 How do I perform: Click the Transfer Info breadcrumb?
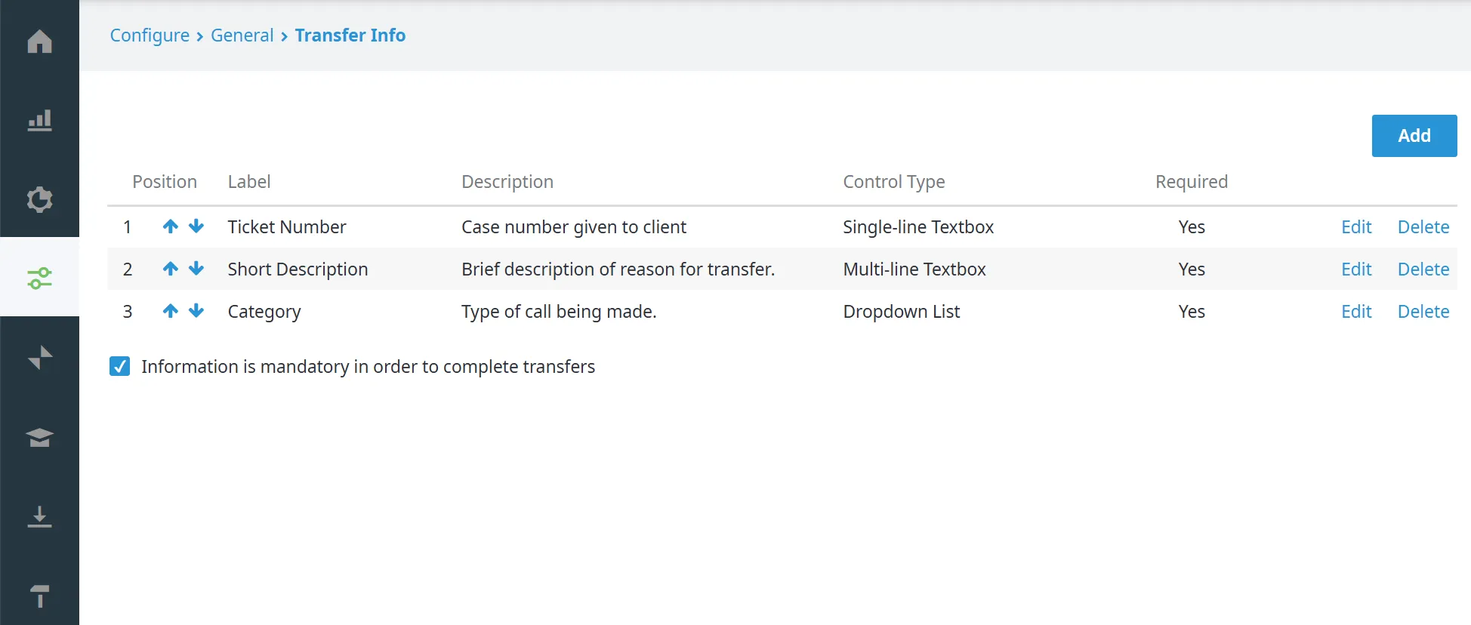click(x=350, y=35)
